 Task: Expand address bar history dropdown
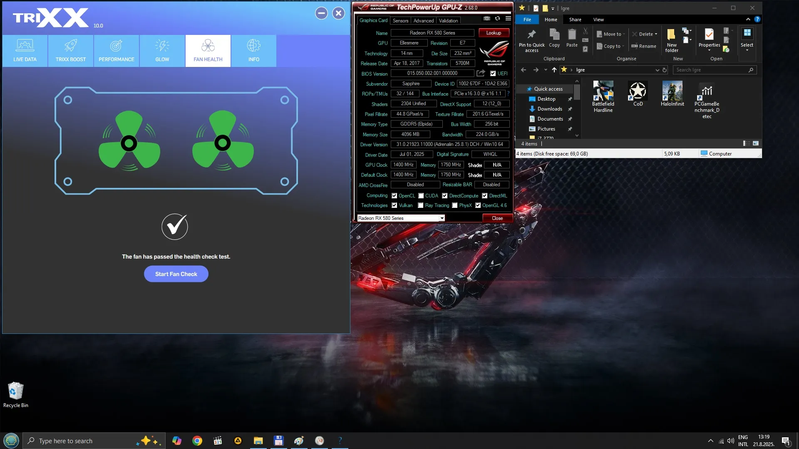(657, 70)
